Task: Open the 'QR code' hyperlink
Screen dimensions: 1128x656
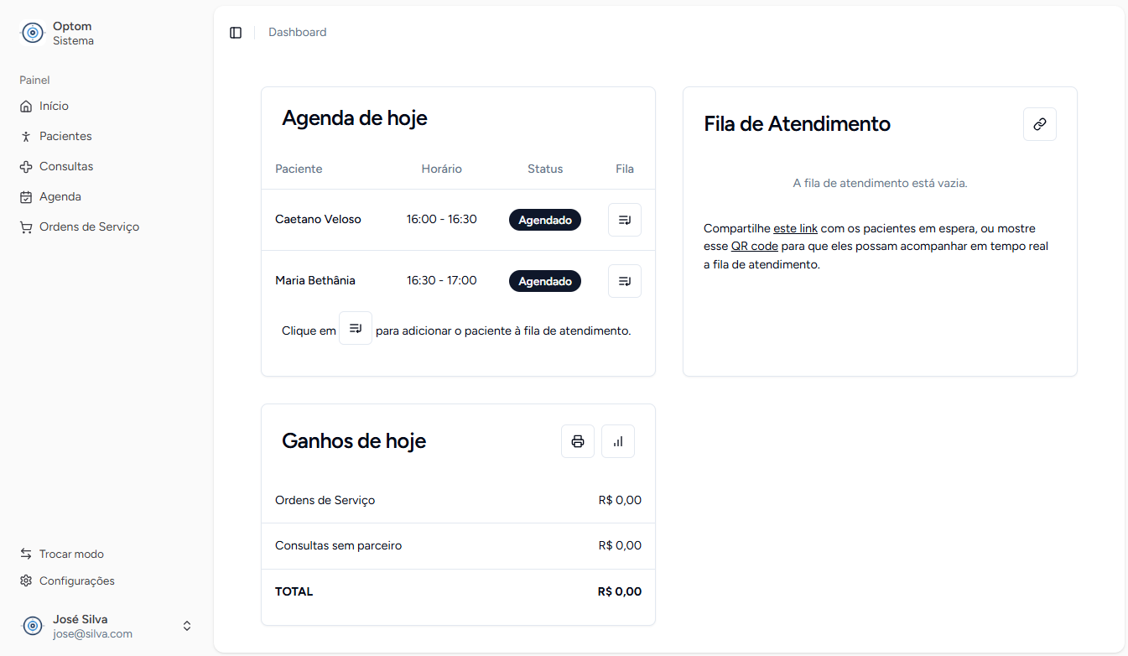Action: pyautogui.click(x=754, y=247)
